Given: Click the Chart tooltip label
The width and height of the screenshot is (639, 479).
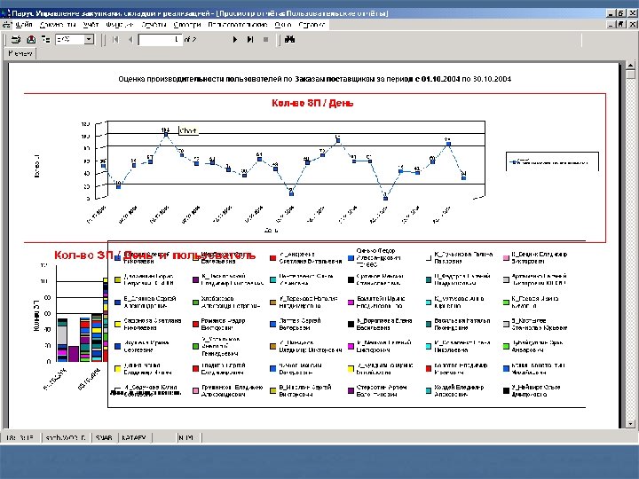Looking at the screenshot, I should tap(188, 130).
